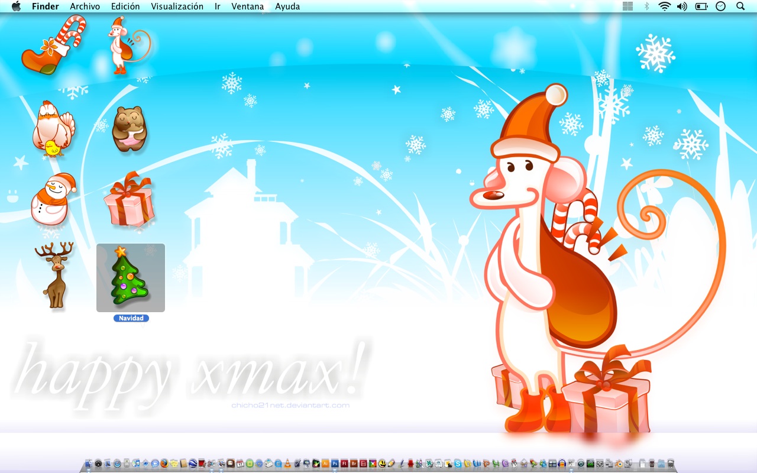This screenshot has height=473, width=757.
Task: Open PowerPoint from the dock
Action: (x=486, y=465)
